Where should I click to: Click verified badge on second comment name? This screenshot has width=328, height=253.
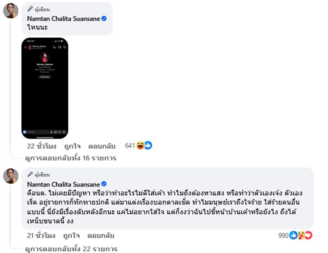[x=104, y=184]
